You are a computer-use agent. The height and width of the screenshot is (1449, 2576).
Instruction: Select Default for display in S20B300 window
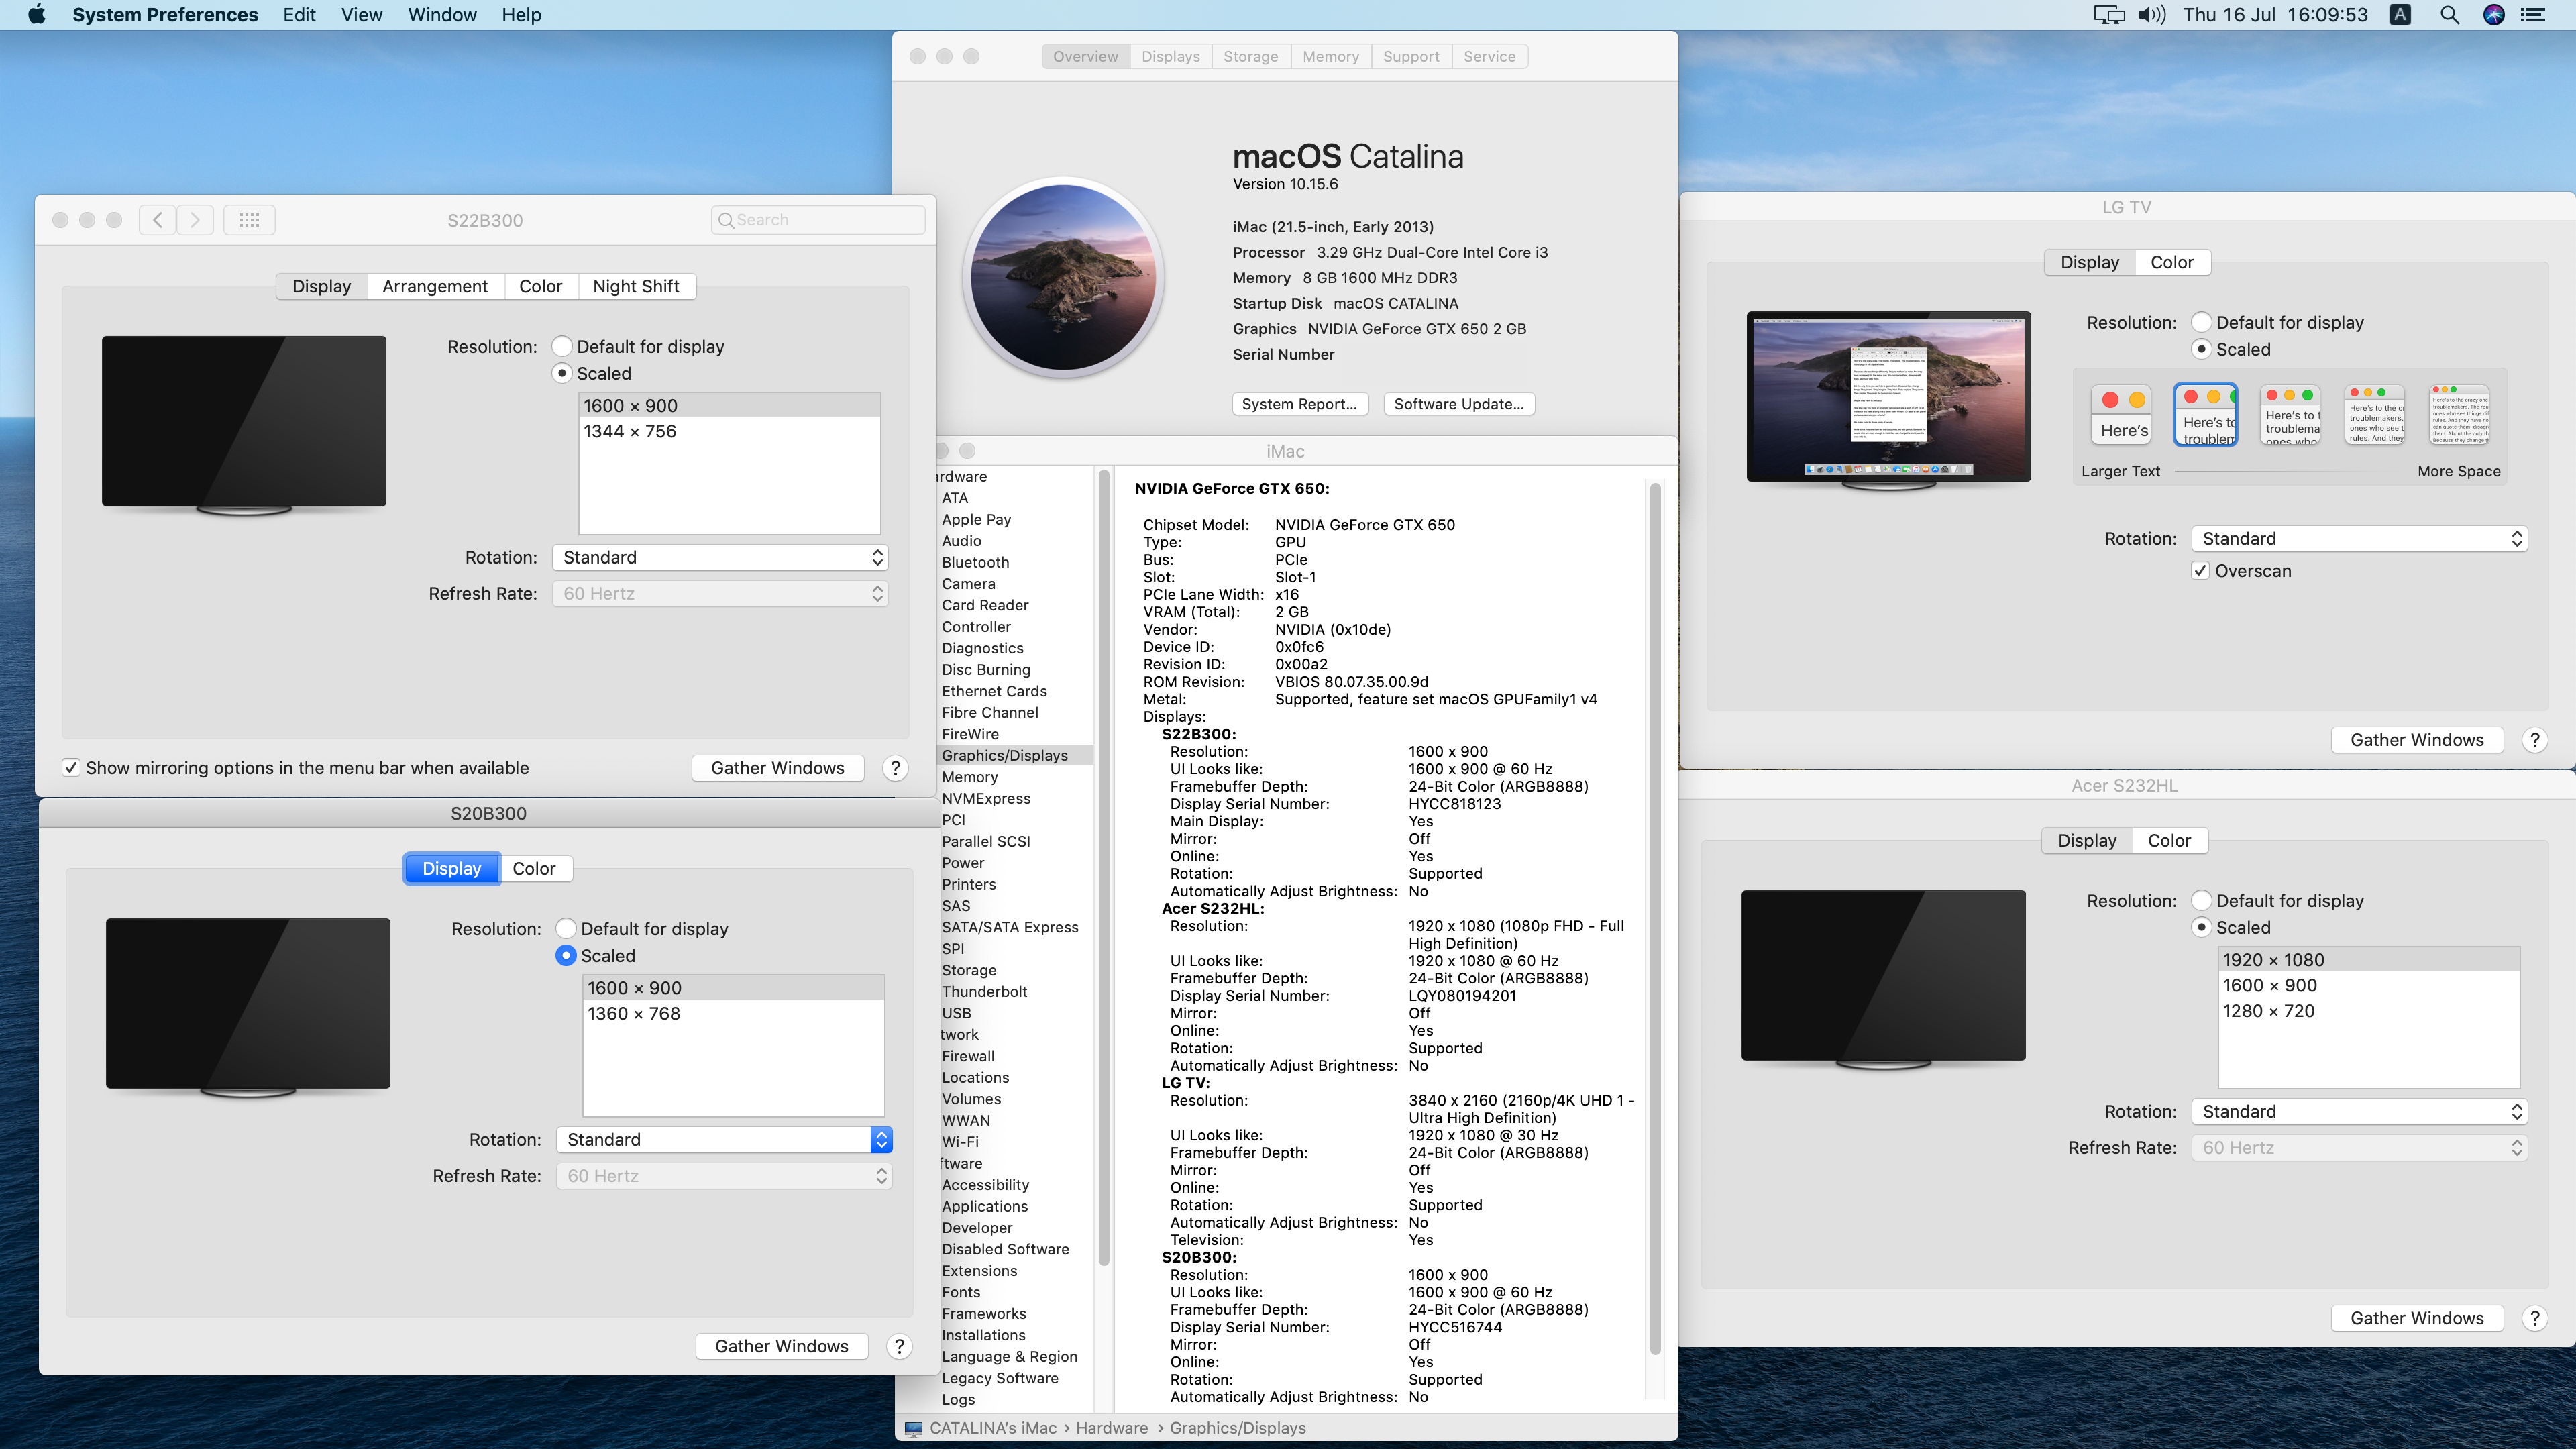(566, 928)
